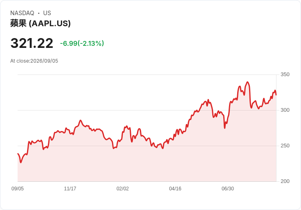The height and width of the screenshot is (210, 301).
Task: Click the 321.22 current price
Action: click(31, 43)
